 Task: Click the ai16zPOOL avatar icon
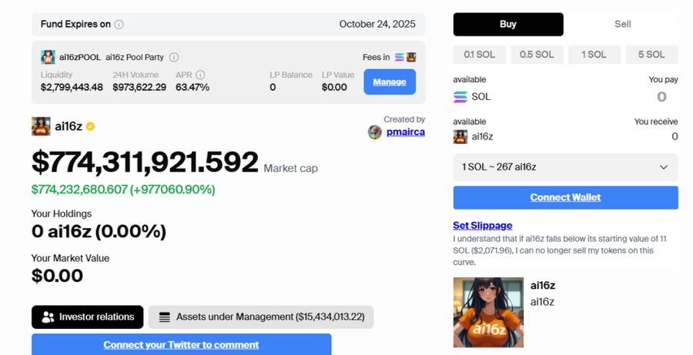(x=48, y=57)
